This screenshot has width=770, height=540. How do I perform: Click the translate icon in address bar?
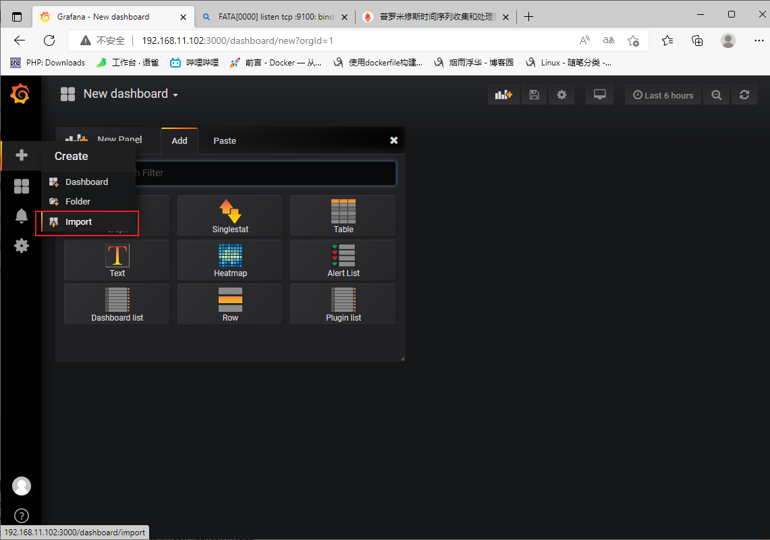click(609, 40)
